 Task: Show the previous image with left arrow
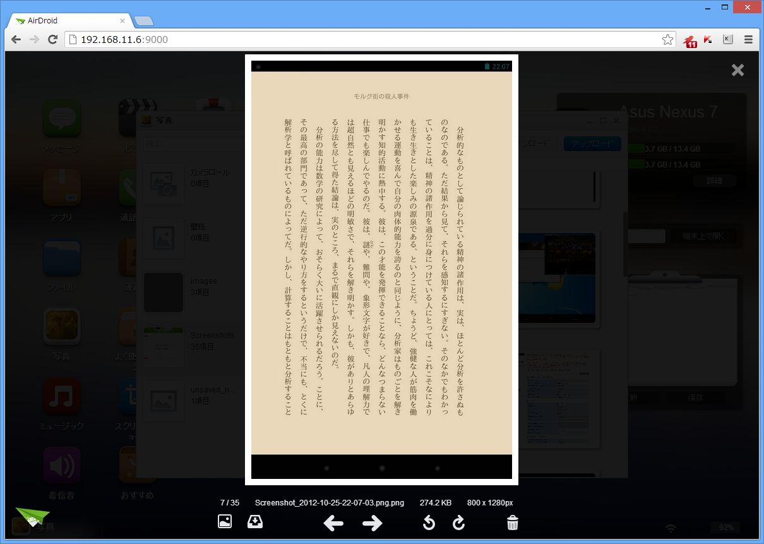[x=333, y=523]
